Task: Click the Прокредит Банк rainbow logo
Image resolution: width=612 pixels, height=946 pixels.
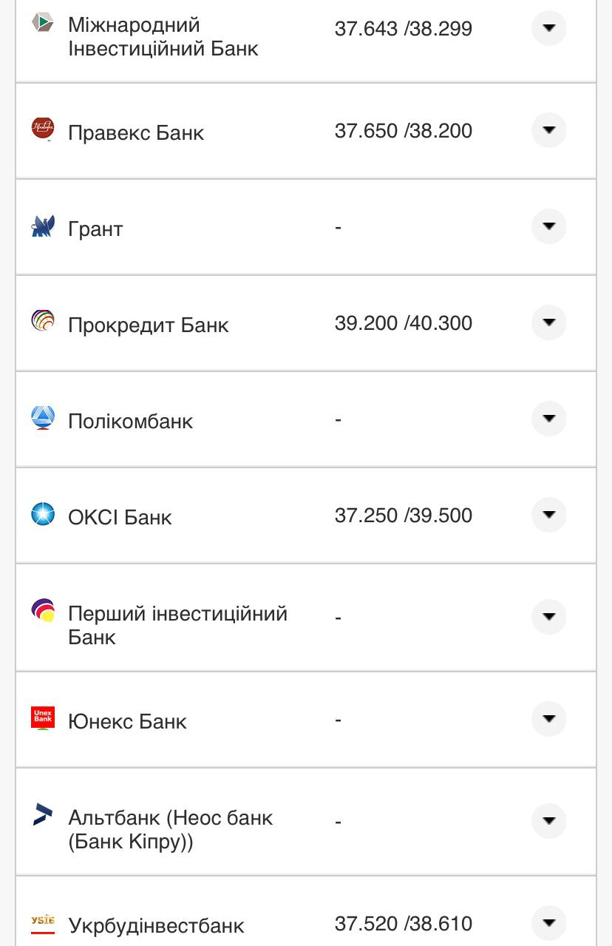Action: click(44, 319)
